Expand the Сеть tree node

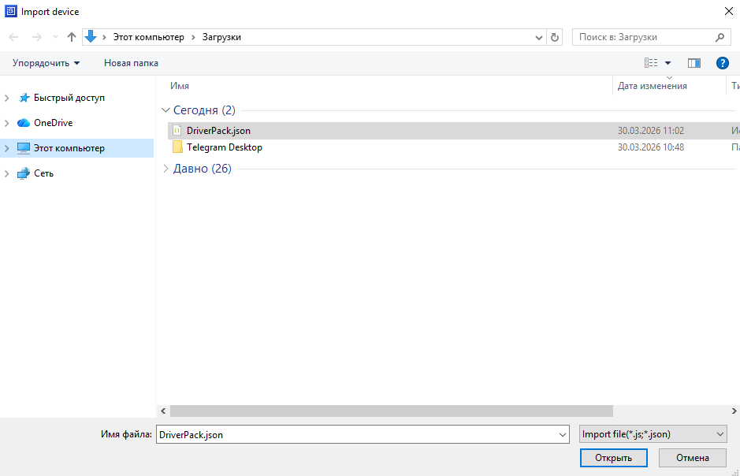6,173
